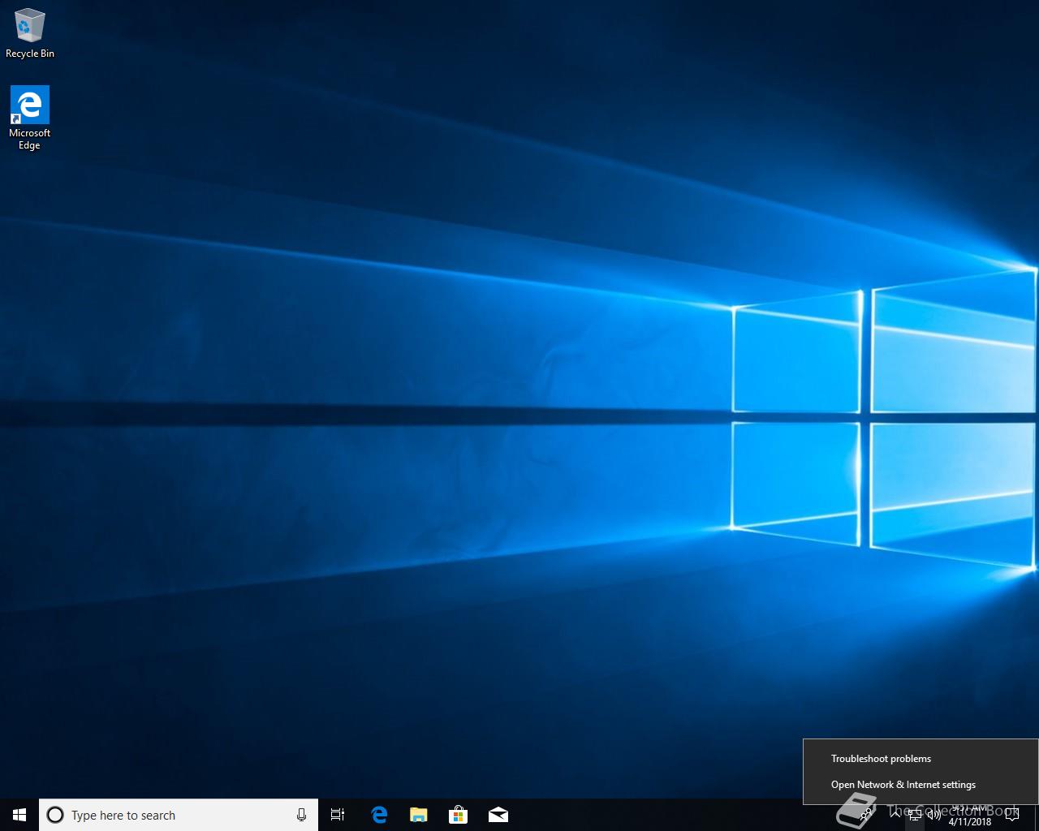This screenshot has width=1039, height=831.
Task: Open Task View
Action: [338, 815]
